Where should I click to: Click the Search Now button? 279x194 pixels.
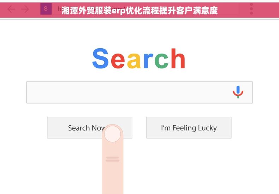[x=89, y=127]
